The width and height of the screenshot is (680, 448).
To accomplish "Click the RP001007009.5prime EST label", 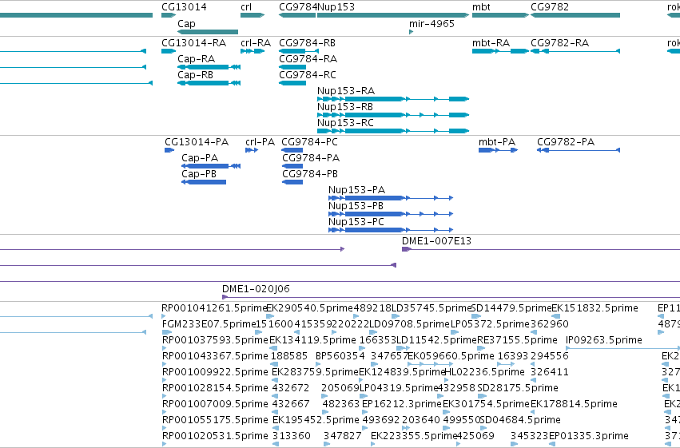I will click(215, 404).
